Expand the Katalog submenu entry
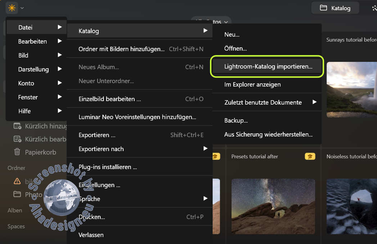Screen dimensions: 377x244 click(140, 31)
